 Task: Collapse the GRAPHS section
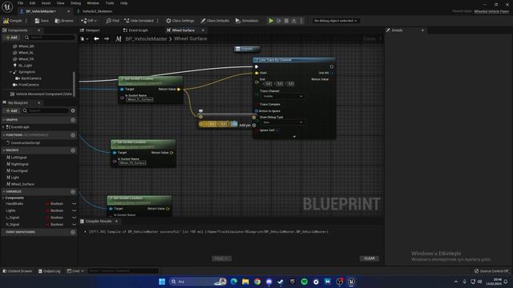click(x=3, y=120)
